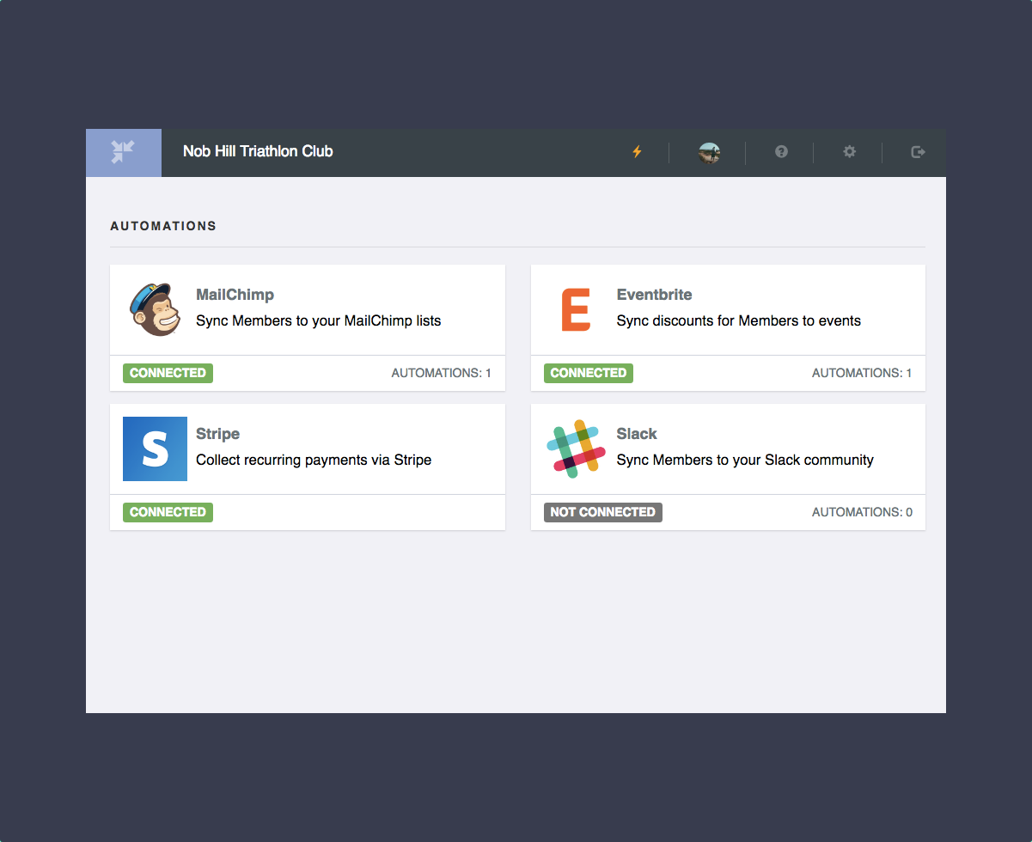Click the AUTOMATIONS section heading
The width and height of the screenshot is (1032, 842).
coord(163,227)
